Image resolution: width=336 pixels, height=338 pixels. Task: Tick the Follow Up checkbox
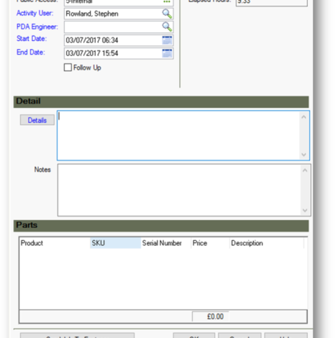(68, 68)
